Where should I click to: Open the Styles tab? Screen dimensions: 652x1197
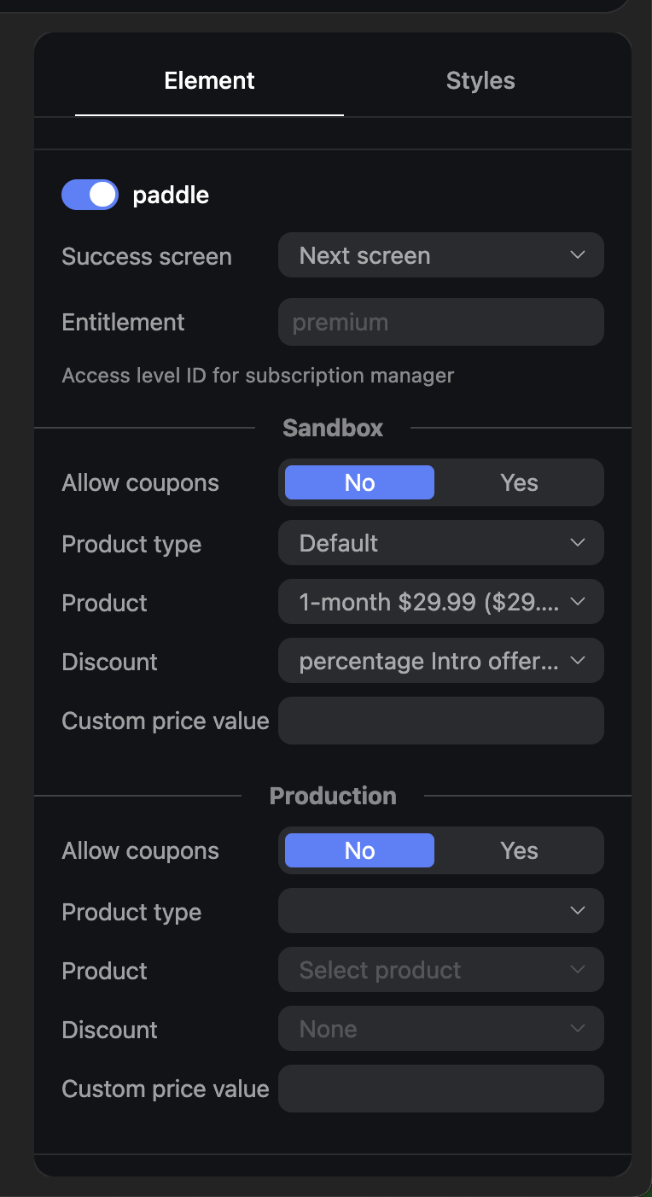click(480, 81)
